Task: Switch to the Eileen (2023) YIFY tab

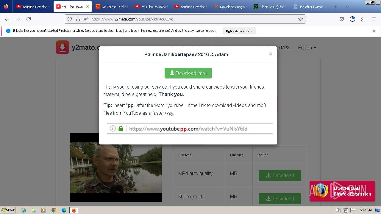Action: pyautogui.click(x=270, y=7)
